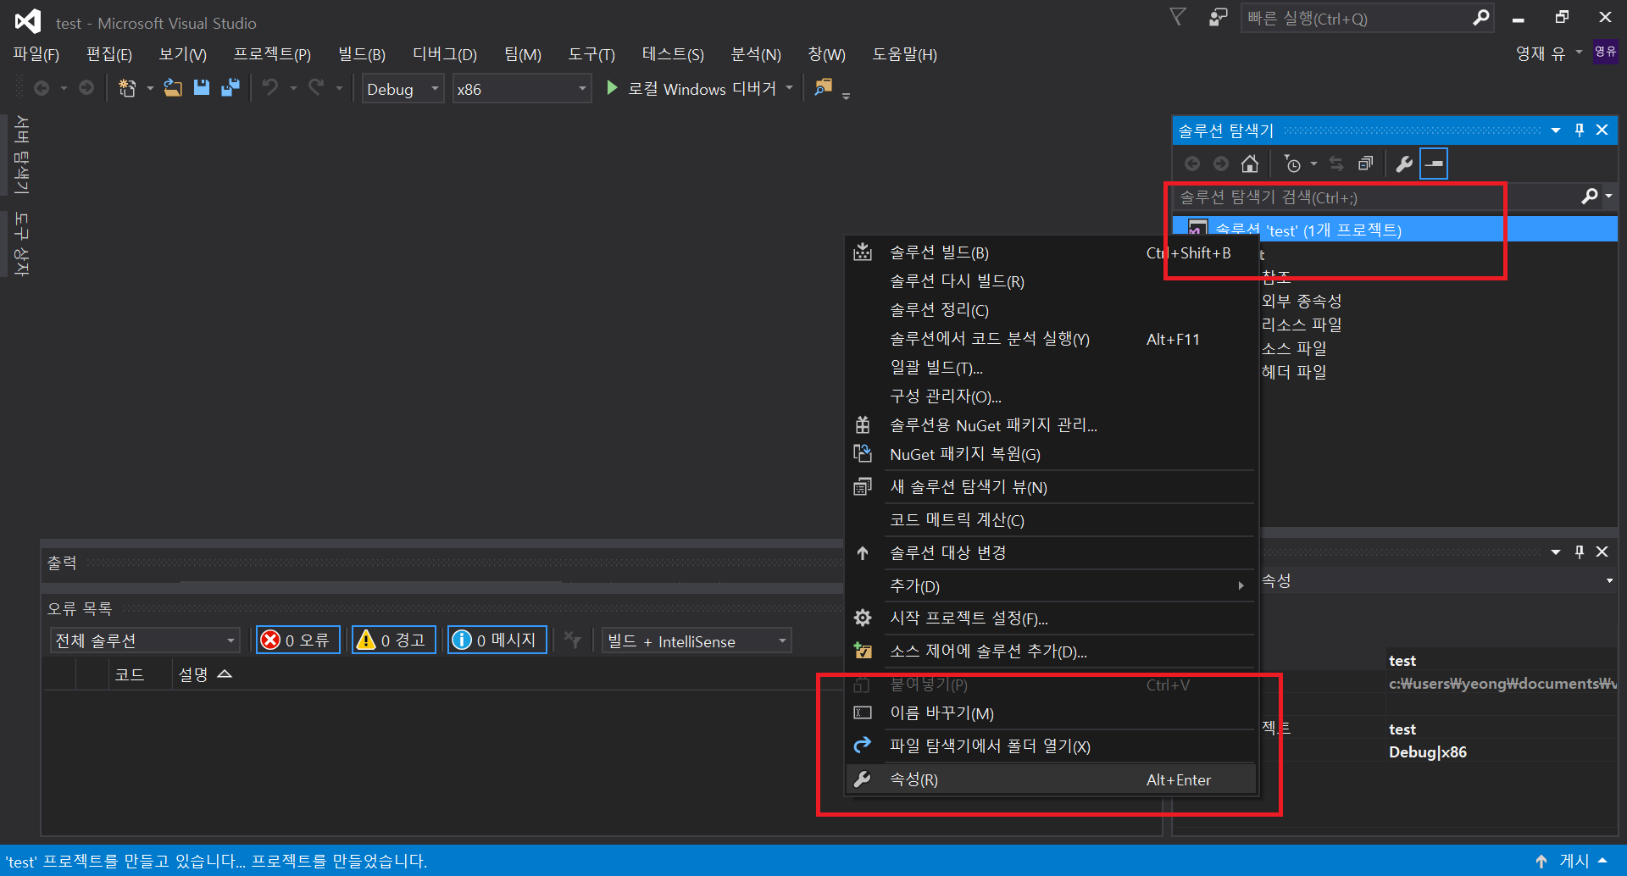Viewport: 1627px width, 876px height.
Task: Expand the 추가(D) submenu in context menu
Action: (1051, 586)
